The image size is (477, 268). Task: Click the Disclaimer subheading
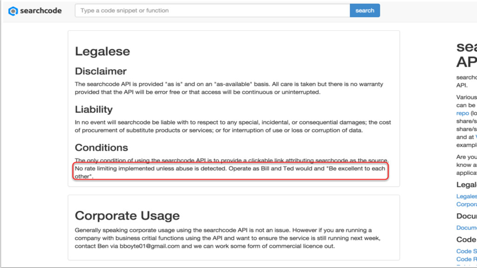(x=101, y=71)
